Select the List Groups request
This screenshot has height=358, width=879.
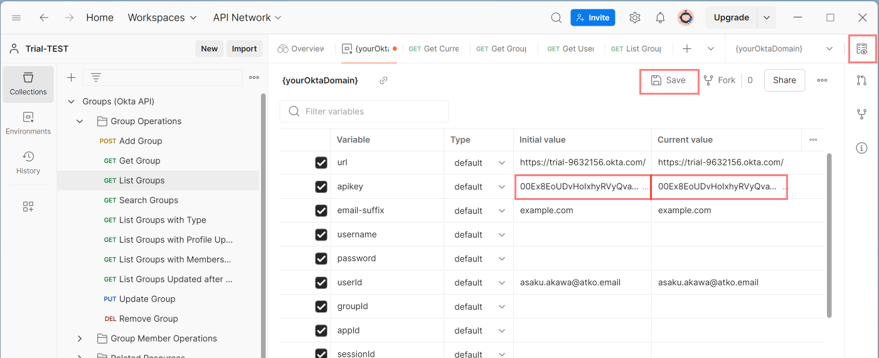[142, 181]
